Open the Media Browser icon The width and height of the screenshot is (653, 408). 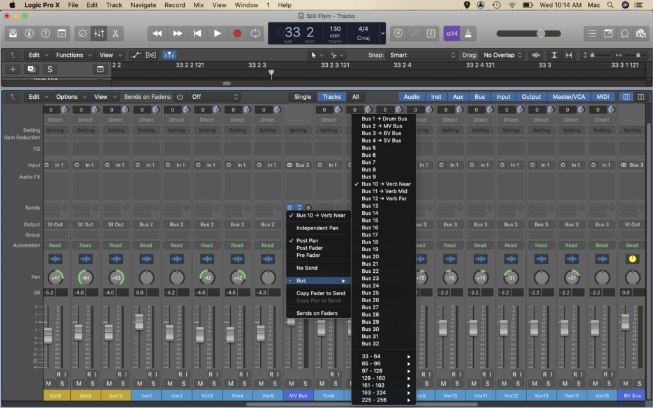point(642,33)
